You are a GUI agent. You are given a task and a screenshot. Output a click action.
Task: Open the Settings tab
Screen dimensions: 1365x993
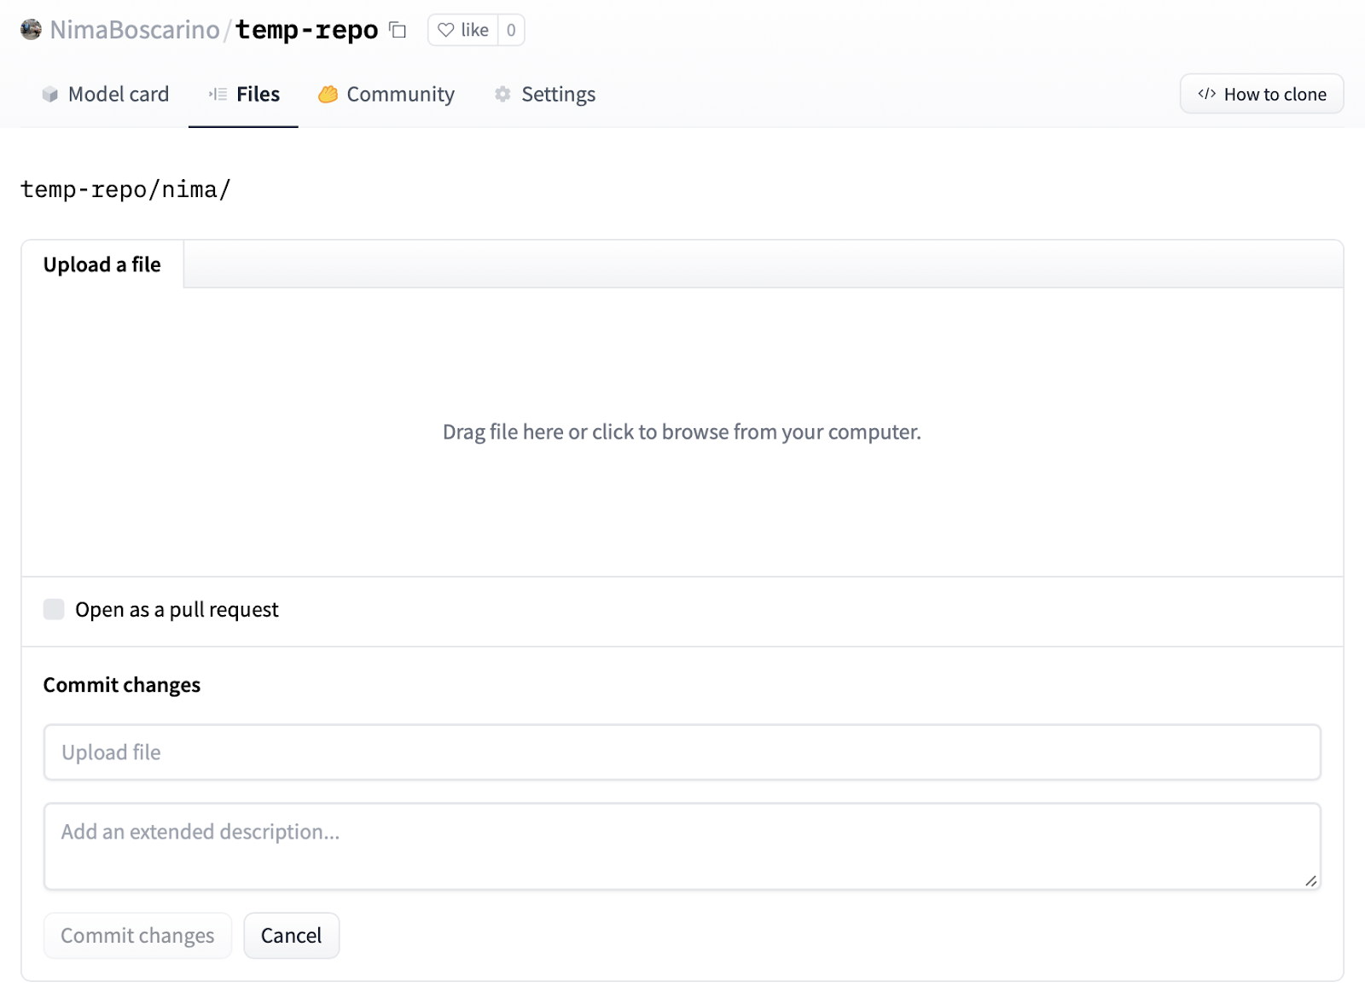click(545, 94)
